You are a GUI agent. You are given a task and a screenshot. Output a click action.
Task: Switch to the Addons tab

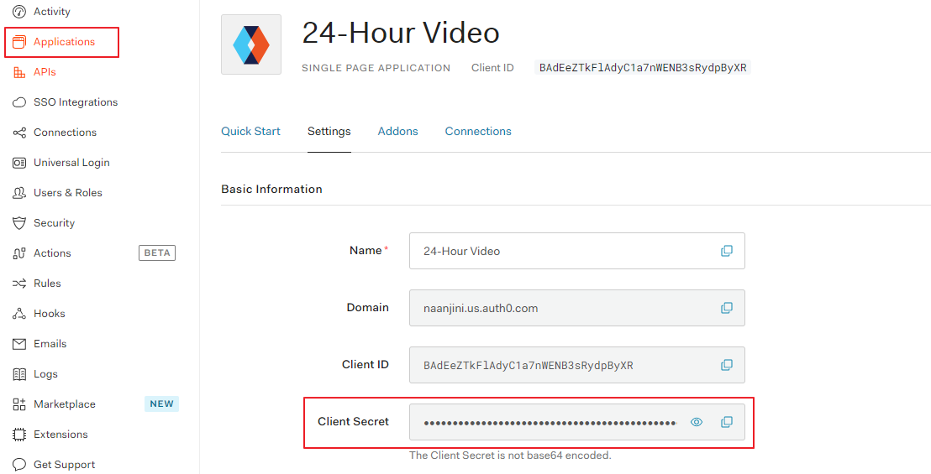[397, 131]
